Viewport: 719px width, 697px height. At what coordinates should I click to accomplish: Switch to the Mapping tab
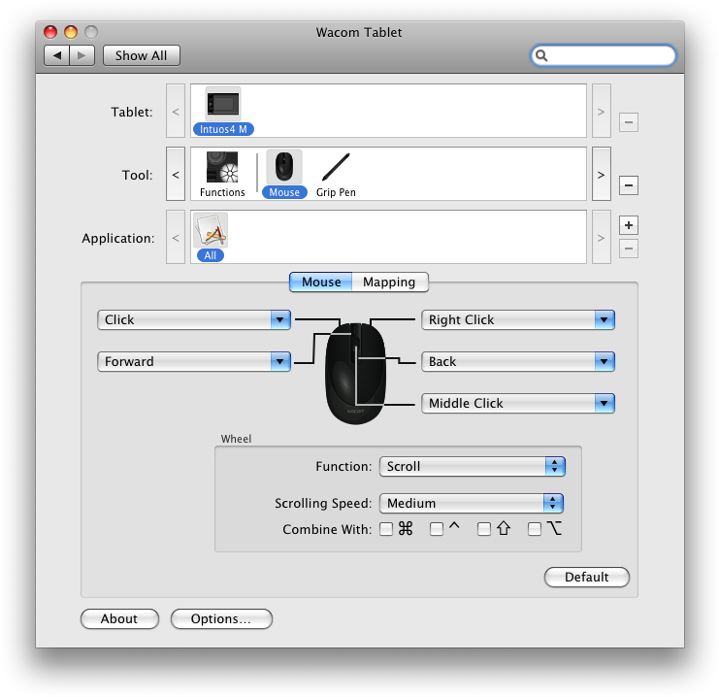[x=390, y=282]
